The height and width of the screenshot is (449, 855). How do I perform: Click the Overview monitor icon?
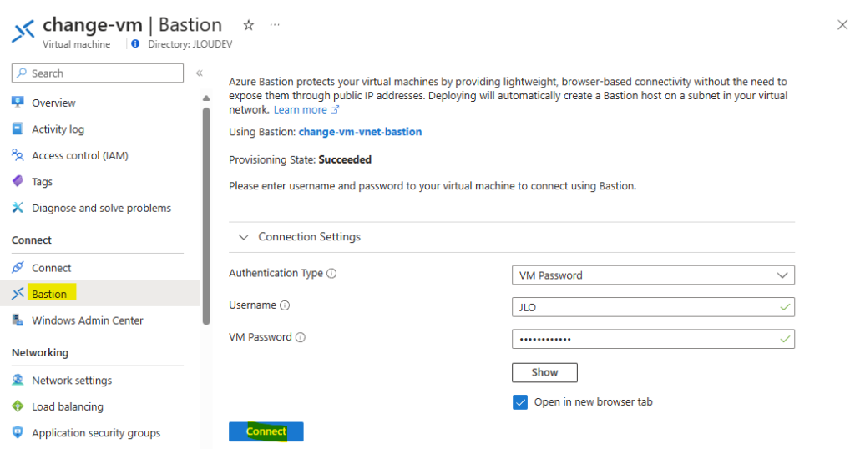click(x=18, y=102)
